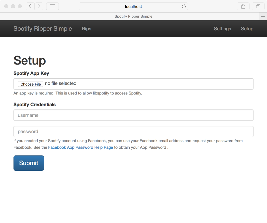Go back with the browser back arrow
The image size is (267, 223).
tap(30, 6)
